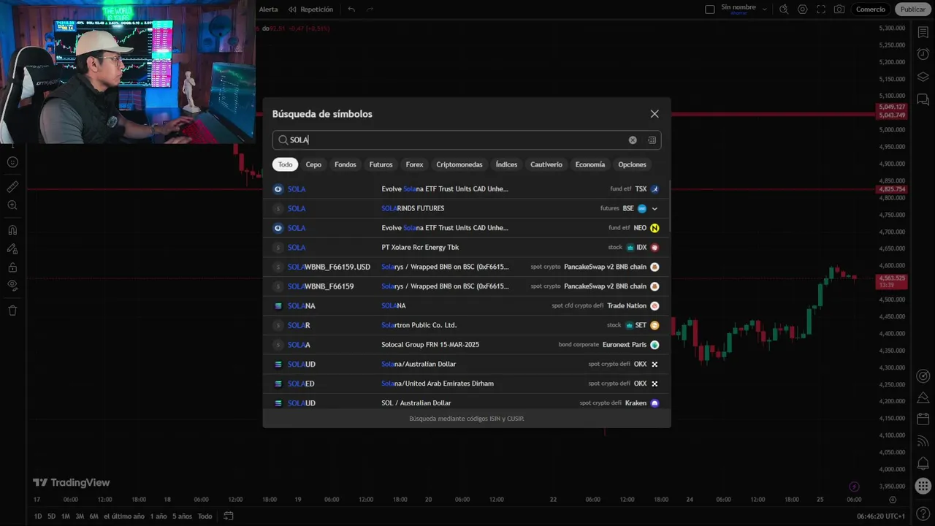Choose Solocal Group FRN 15-MAR-2025 result
This screenshot has width=935, height=526.
(466, 345)
